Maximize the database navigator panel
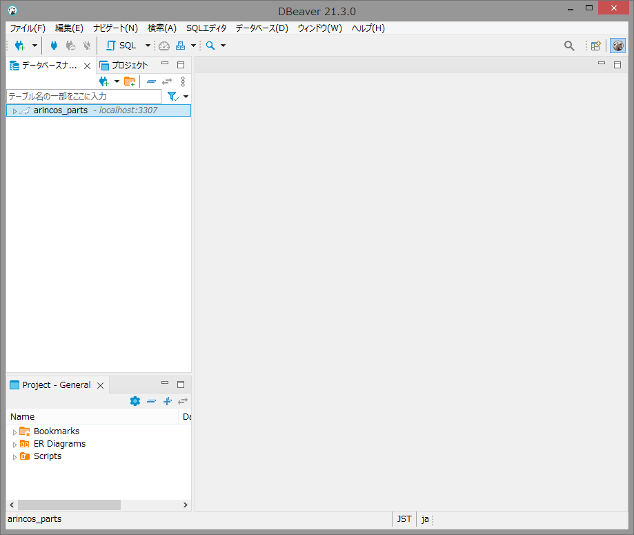 pyautogui.click(x=181, y=65)
